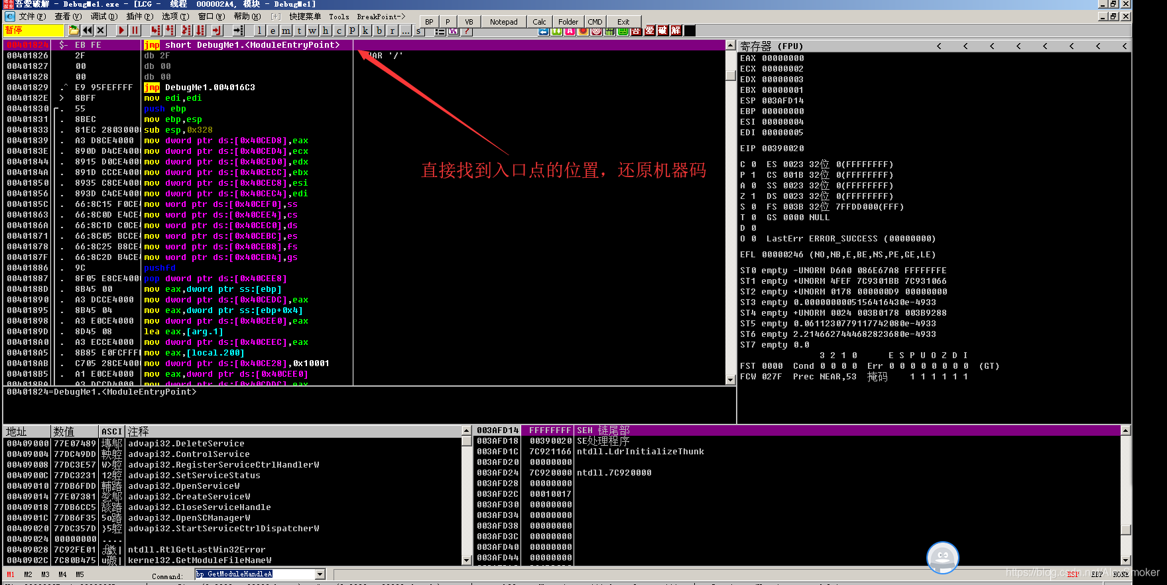Open Windows list via 'w' button
This screenshot has width=1167, height=585.
[312, 31]
